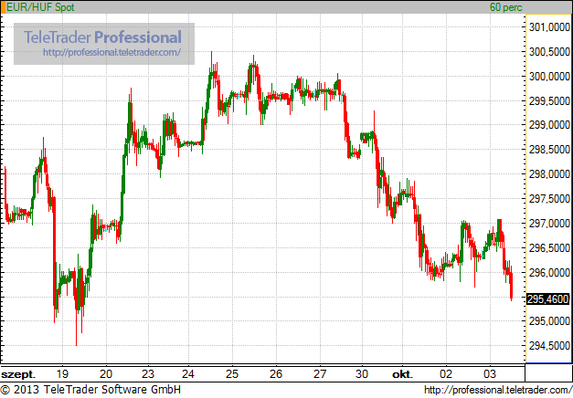Click the 296,5000 price axis value

pyautogui.click(x=549, y=248)
